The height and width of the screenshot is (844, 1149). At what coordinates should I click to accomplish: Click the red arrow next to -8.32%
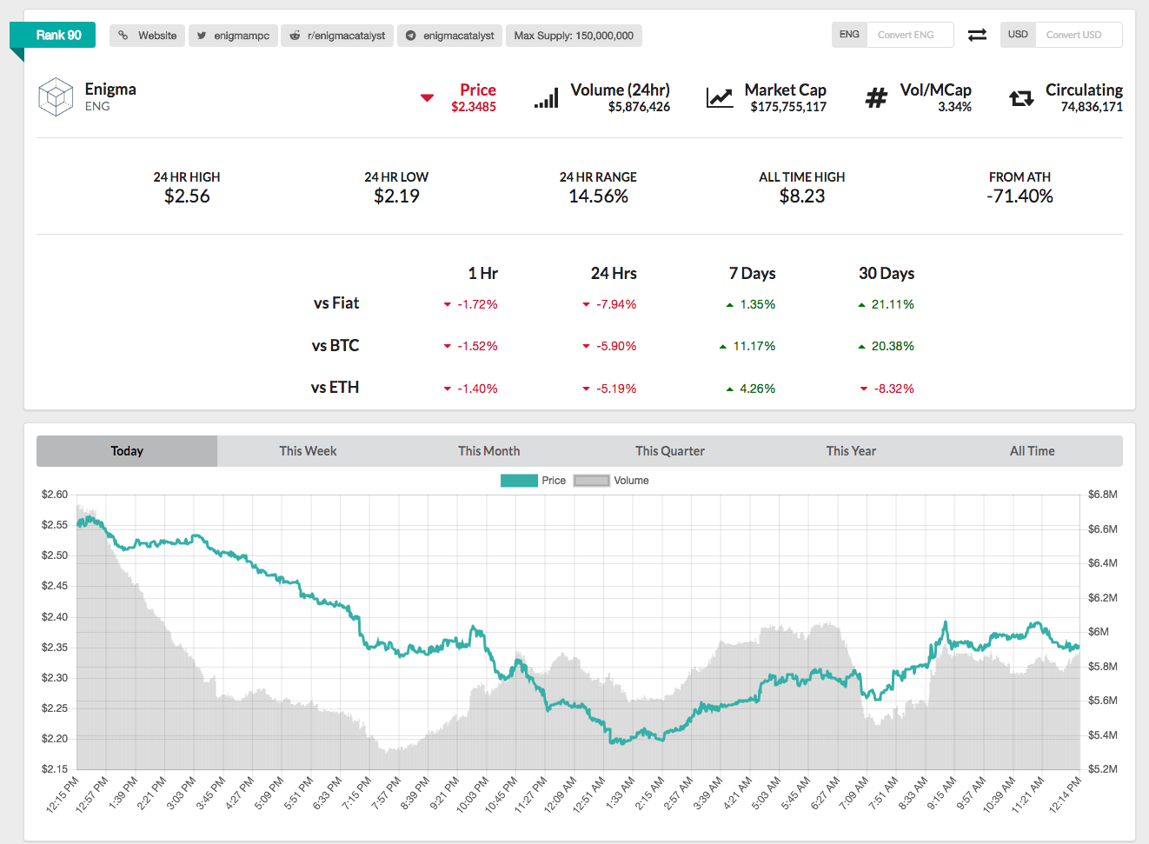864,389
